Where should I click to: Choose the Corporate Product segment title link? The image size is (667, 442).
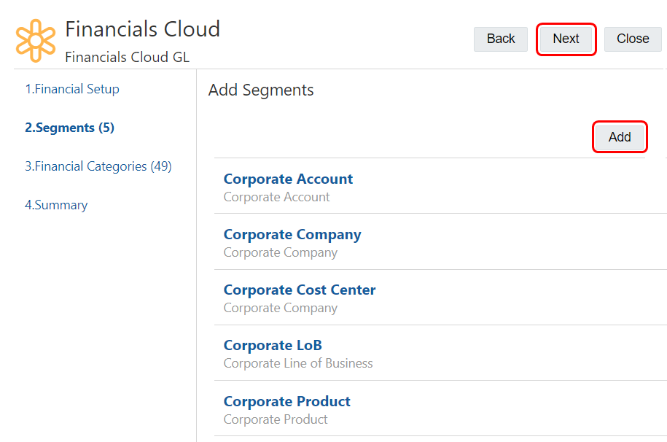pos(287,402)
